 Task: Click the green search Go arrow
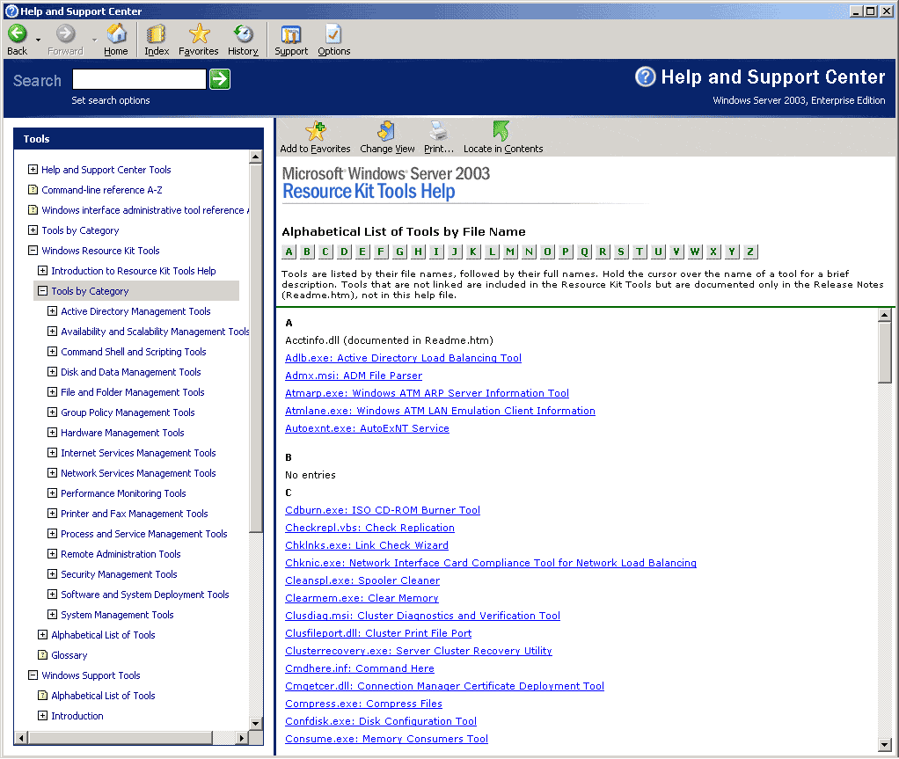pos(220,79)
